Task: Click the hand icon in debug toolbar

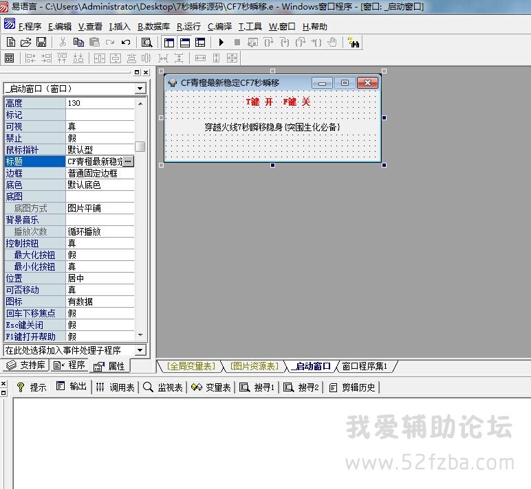Action: pos(332,43)
